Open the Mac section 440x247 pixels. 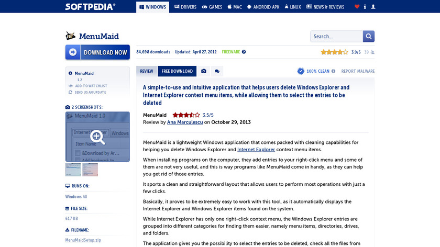(235, 7)
